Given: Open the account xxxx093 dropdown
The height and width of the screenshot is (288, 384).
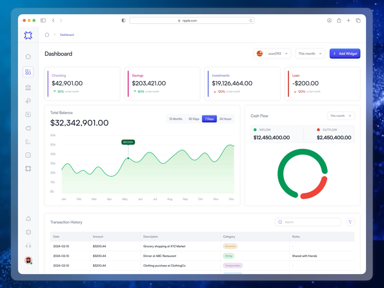Looking at the screenshot, I should point(272,53).
